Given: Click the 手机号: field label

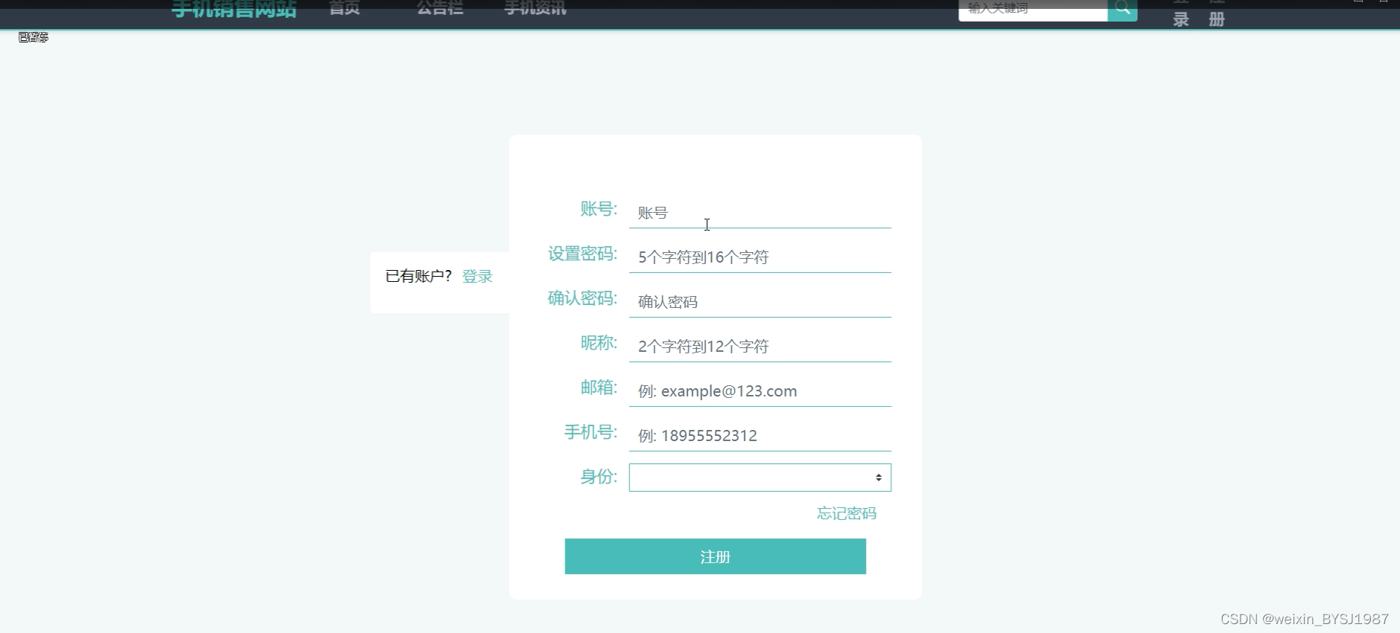Looking at the screenshot, I should (591, 432).
